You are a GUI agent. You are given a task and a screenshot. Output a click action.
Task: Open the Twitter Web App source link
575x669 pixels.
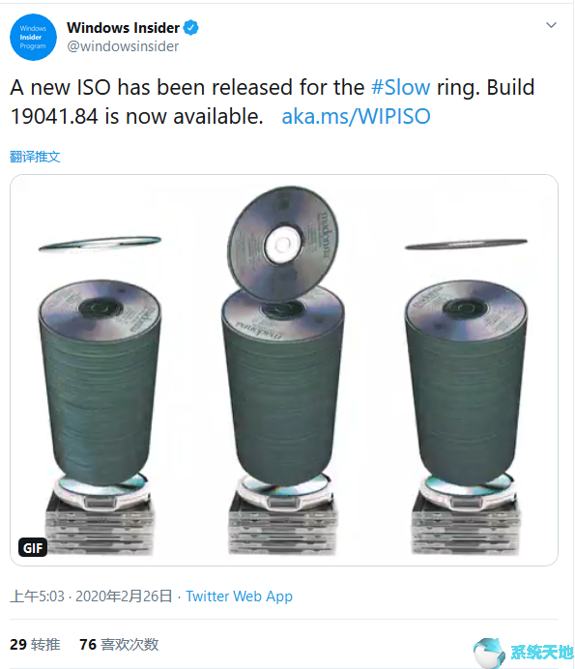240,596
